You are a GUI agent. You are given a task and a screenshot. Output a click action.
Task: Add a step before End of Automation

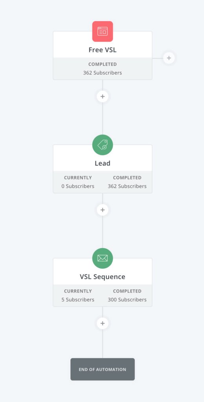[x=103, y=323]
